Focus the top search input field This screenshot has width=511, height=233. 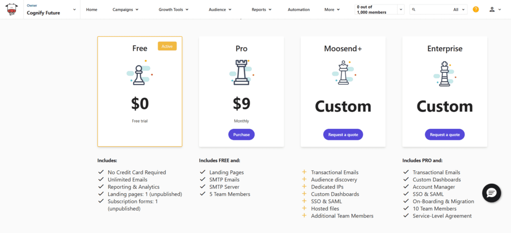coord(433,9)
